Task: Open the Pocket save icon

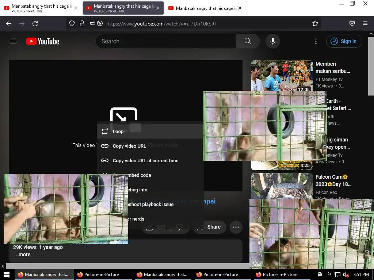Action: (352, 23)
